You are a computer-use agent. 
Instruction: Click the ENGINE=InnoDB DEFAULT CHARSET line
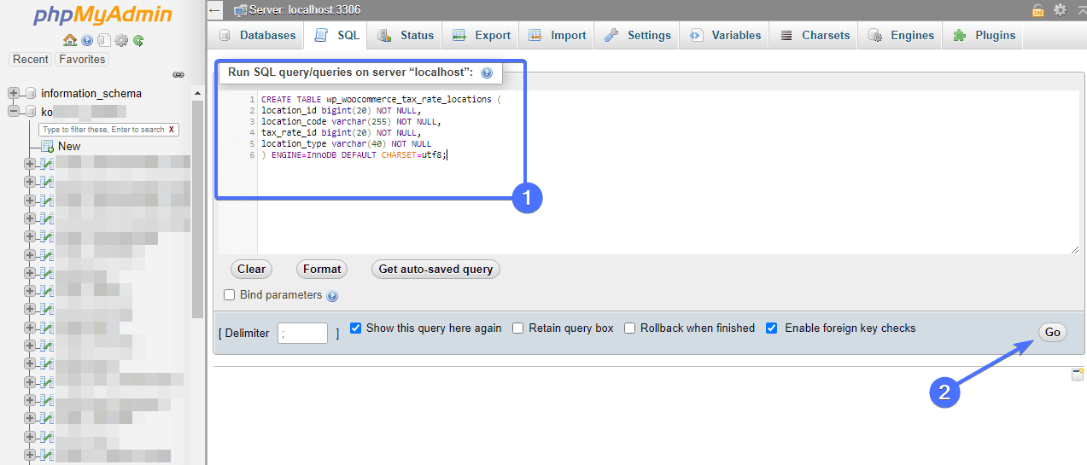click(x=354, y=155)
